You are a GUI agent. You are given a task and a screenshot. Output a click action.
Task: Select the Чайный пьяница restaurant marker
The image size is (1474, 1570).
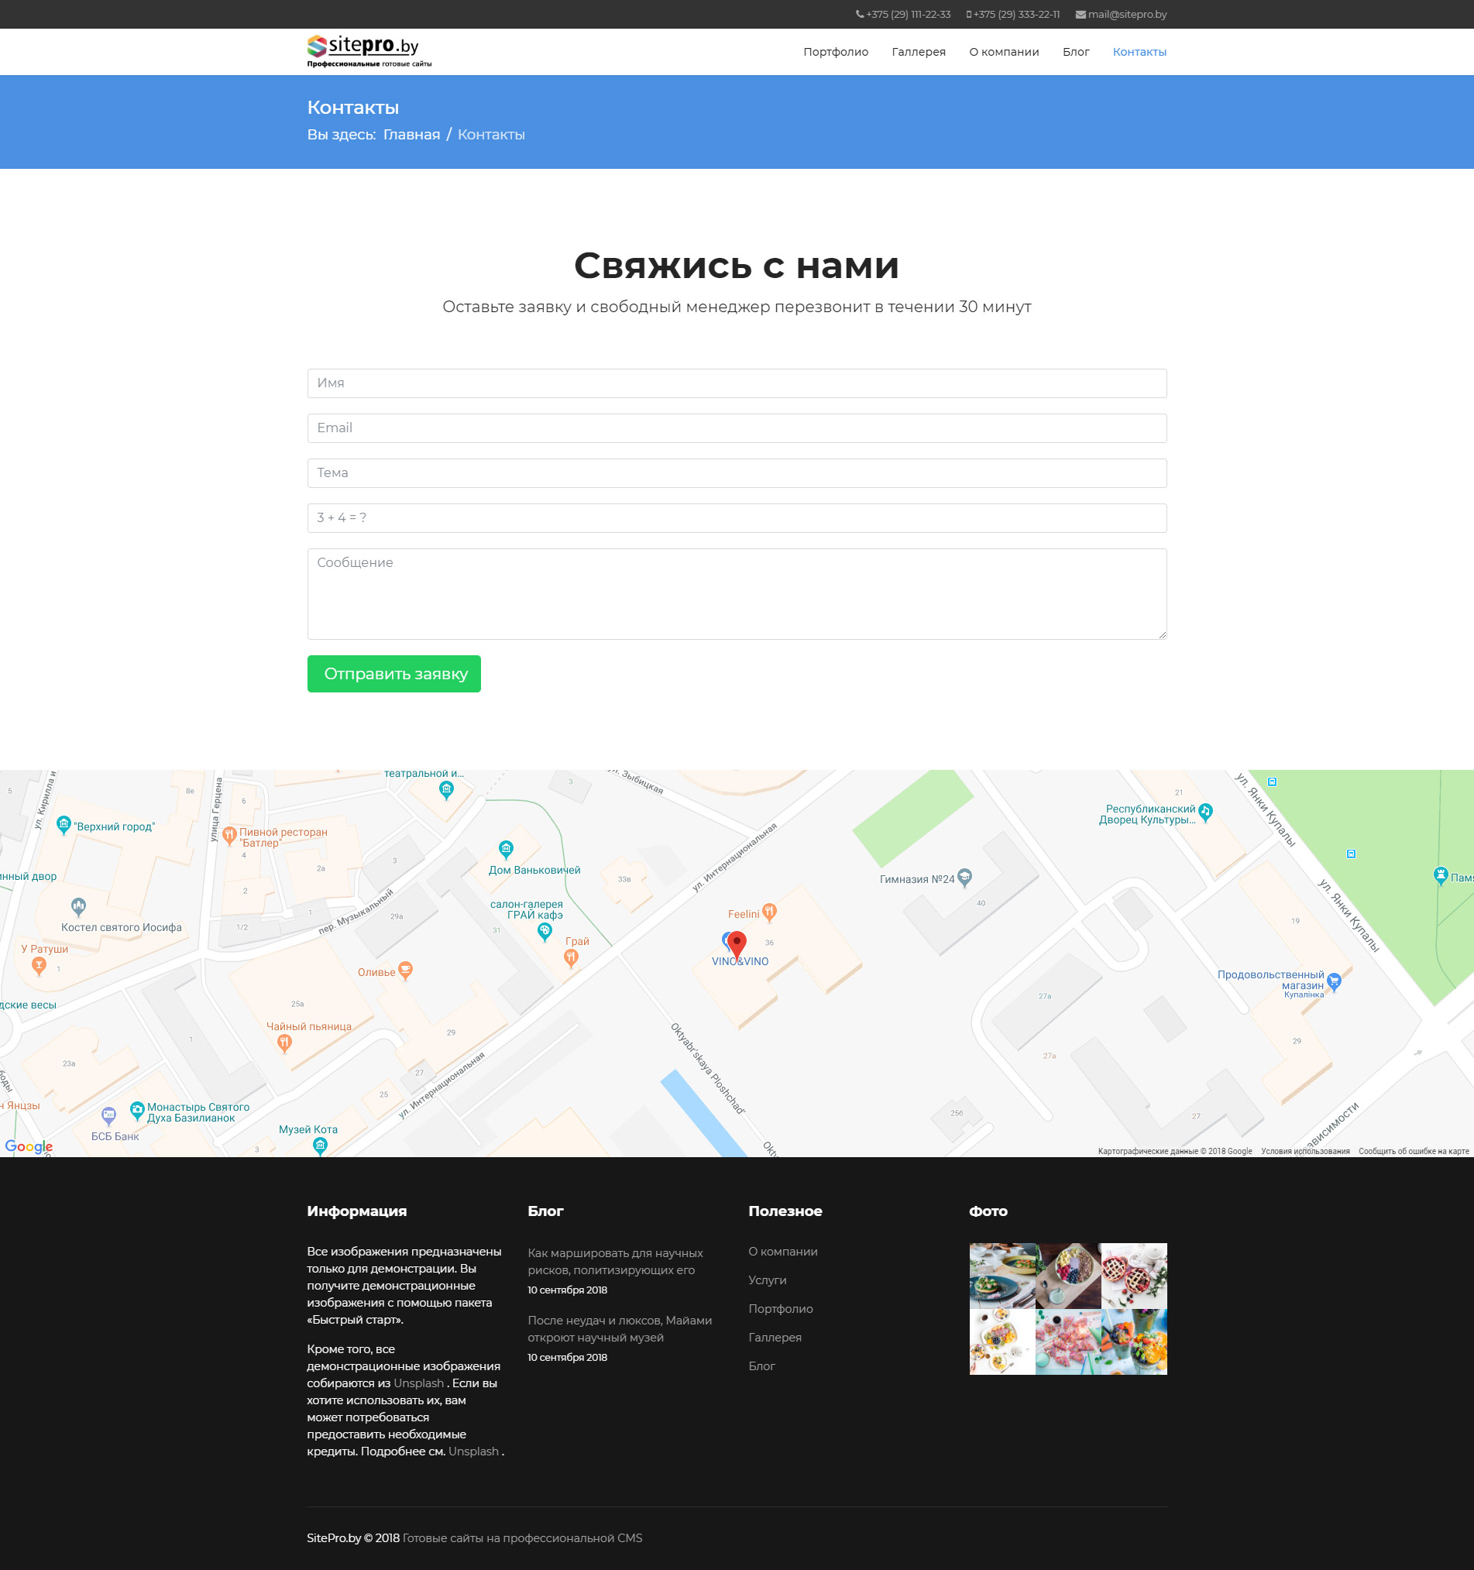pyautogui.click(x=284, y=1043)
